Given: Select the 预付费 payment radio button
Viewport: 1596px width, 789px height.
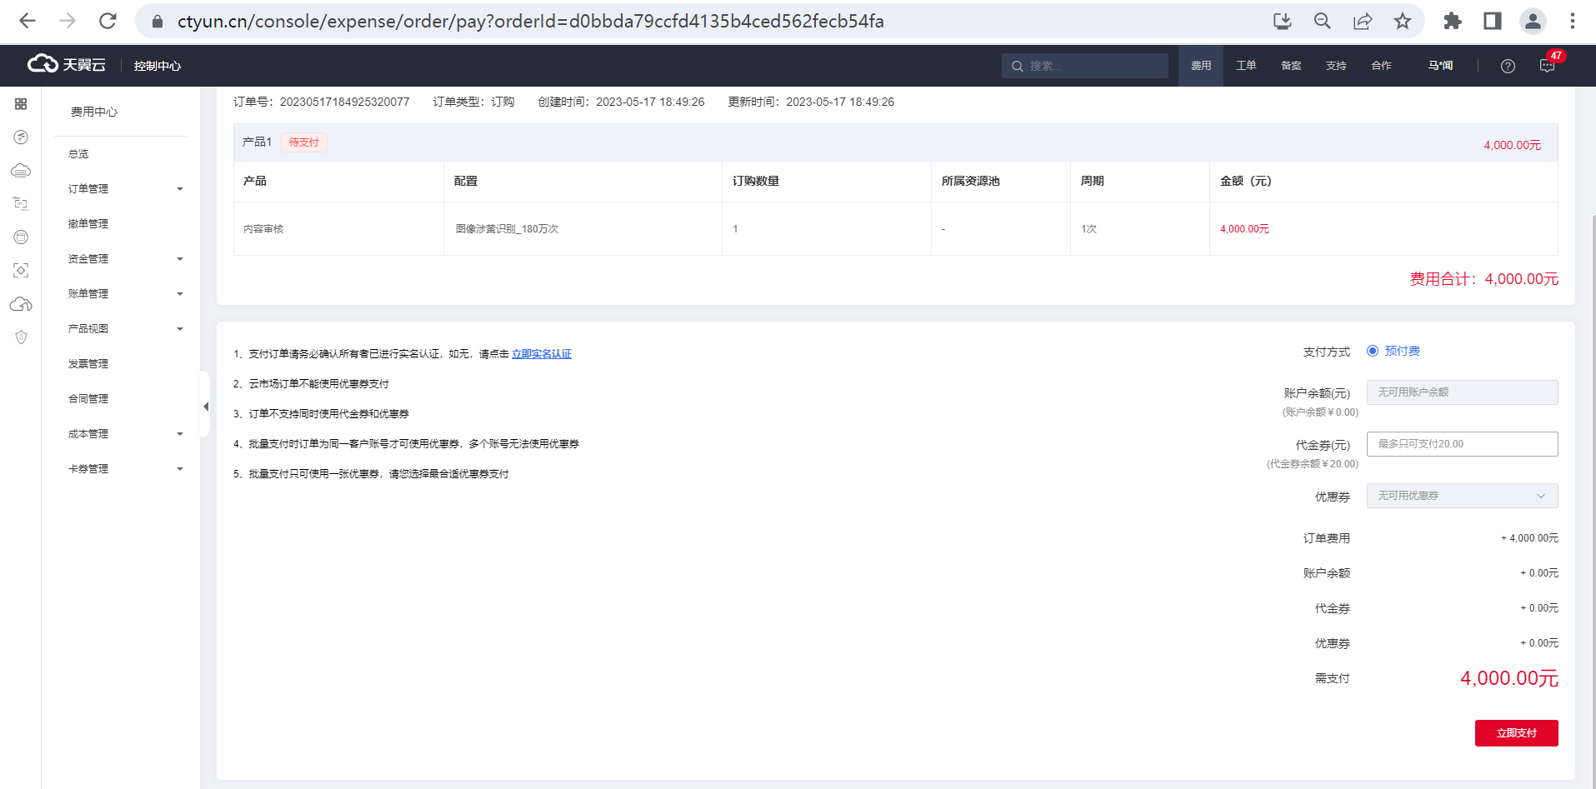Looking at the screenshot, I should (x=1373, y=351).
